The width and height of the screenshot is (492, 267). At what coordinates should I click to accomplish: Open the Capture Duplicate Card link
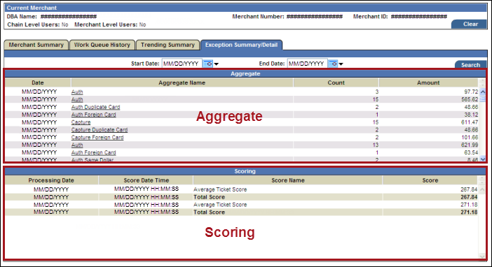(x=100, y=129)
